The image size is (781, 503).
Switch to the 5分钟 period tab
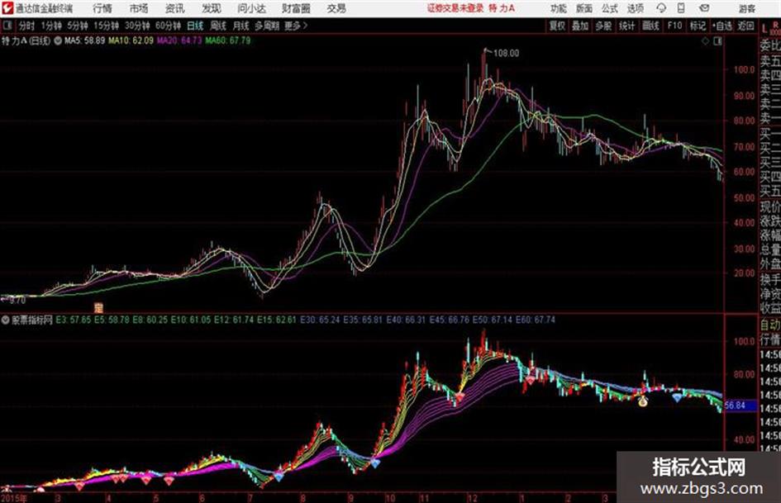[x=78, y=26]
